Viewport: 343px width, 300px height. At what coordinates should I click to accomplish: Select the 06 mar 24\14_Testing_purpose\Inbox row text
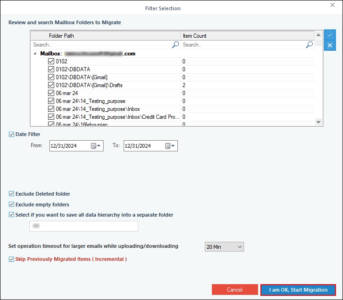click(98, 109)
